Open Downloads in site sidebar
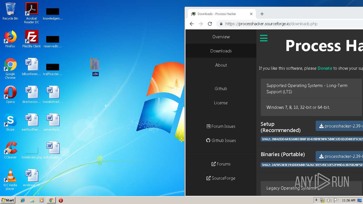The image size is (363, 204). coord(221,51)
